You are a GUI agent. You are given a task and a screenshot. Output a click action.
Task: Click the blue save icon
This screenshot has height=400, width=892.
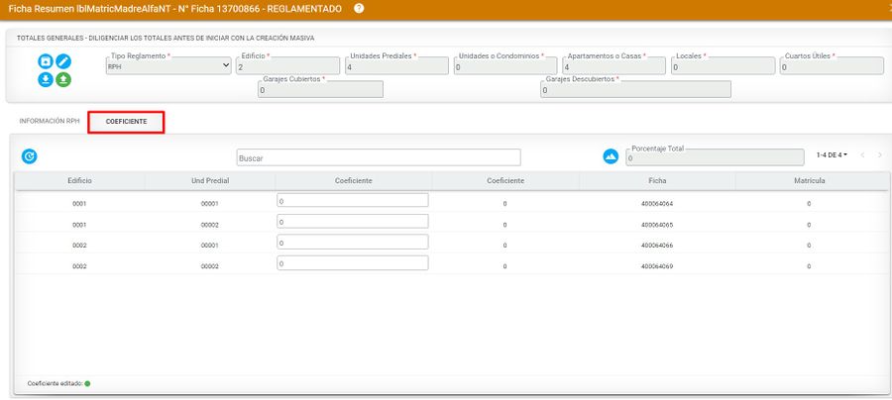(x=46, y=61)
